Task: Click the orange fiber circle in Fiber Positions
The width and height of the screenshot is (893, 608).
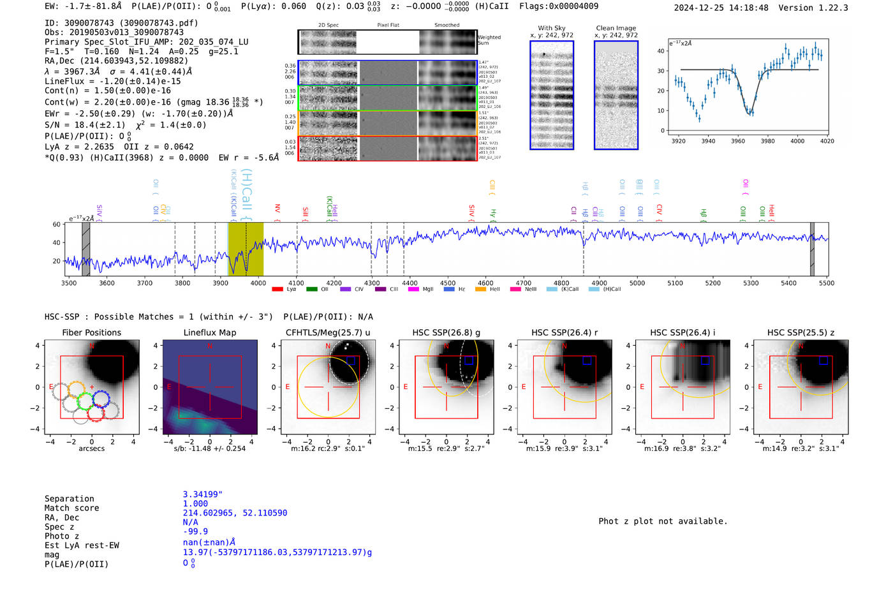Action: pyautogui.click(x=77, y=390)
